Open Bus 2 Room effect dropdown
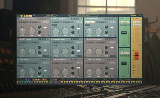The image size is (160, 98). [x=125, y=53]
